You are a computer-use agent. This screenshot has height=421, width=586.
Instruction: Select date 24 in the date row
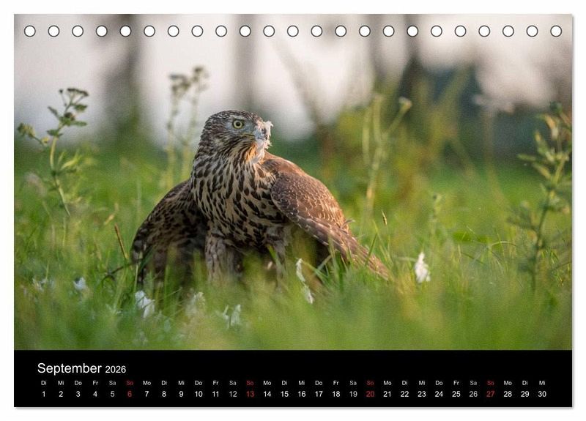[439, 394]
